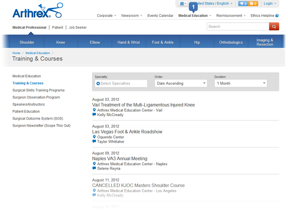
Task: Select the Knee tab
Action: (61, 42)
